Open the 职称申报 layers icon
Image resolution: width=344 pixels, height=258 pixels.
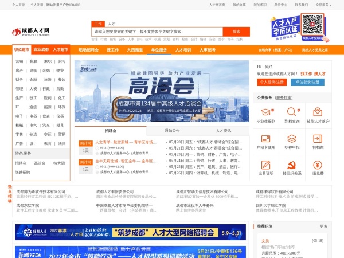point(292,138)
